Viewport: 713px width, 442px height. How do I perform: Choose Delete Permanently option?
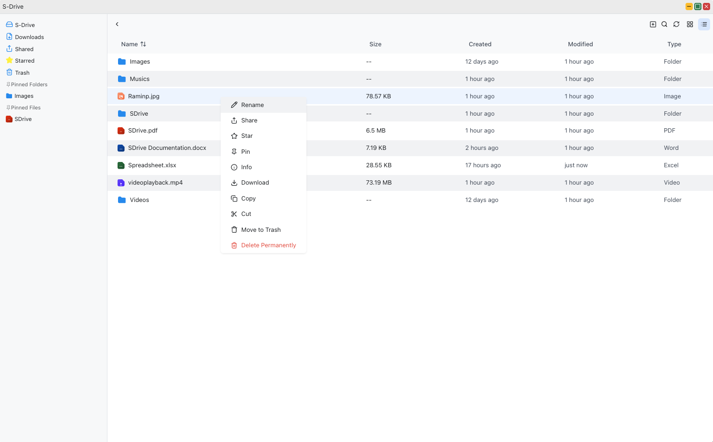tap(268, 245)
